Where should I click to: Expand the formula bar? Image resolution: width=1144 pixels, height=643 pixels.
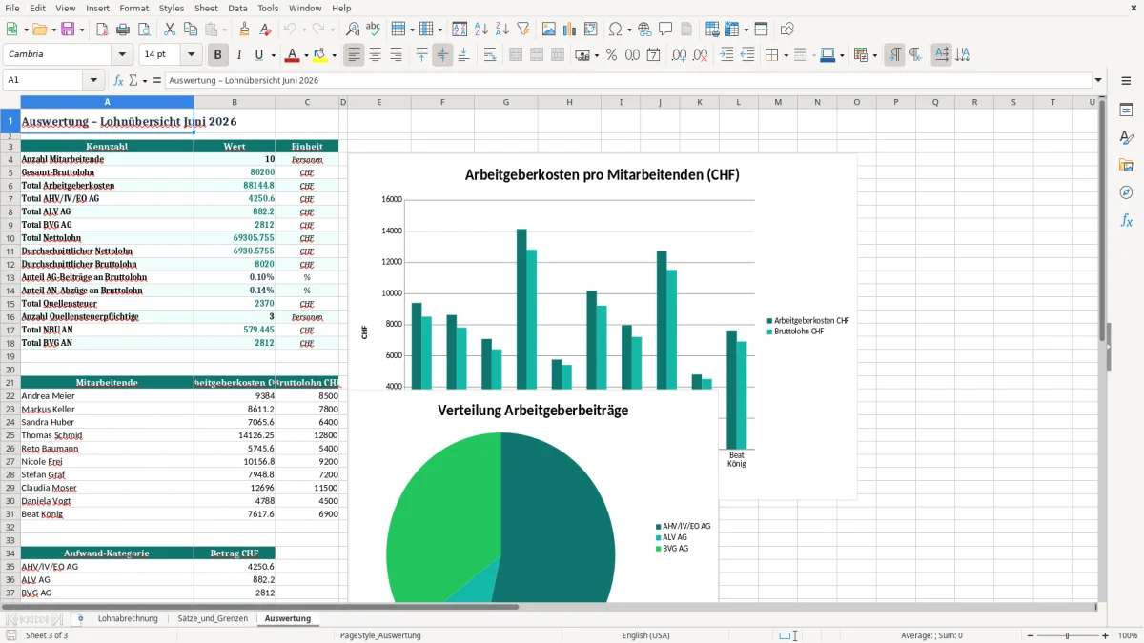[x=1098, y=80]
